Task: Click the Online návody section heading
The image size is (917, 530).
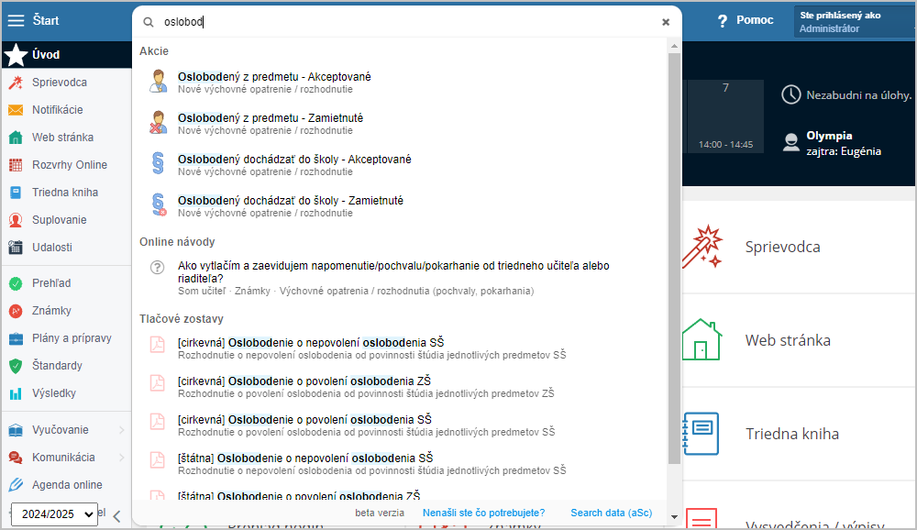Action: (177, 242)
